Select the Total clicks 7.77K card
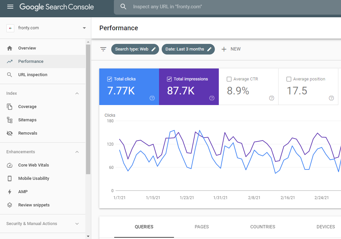Screen dimensions: 341x239 [129, 87]
